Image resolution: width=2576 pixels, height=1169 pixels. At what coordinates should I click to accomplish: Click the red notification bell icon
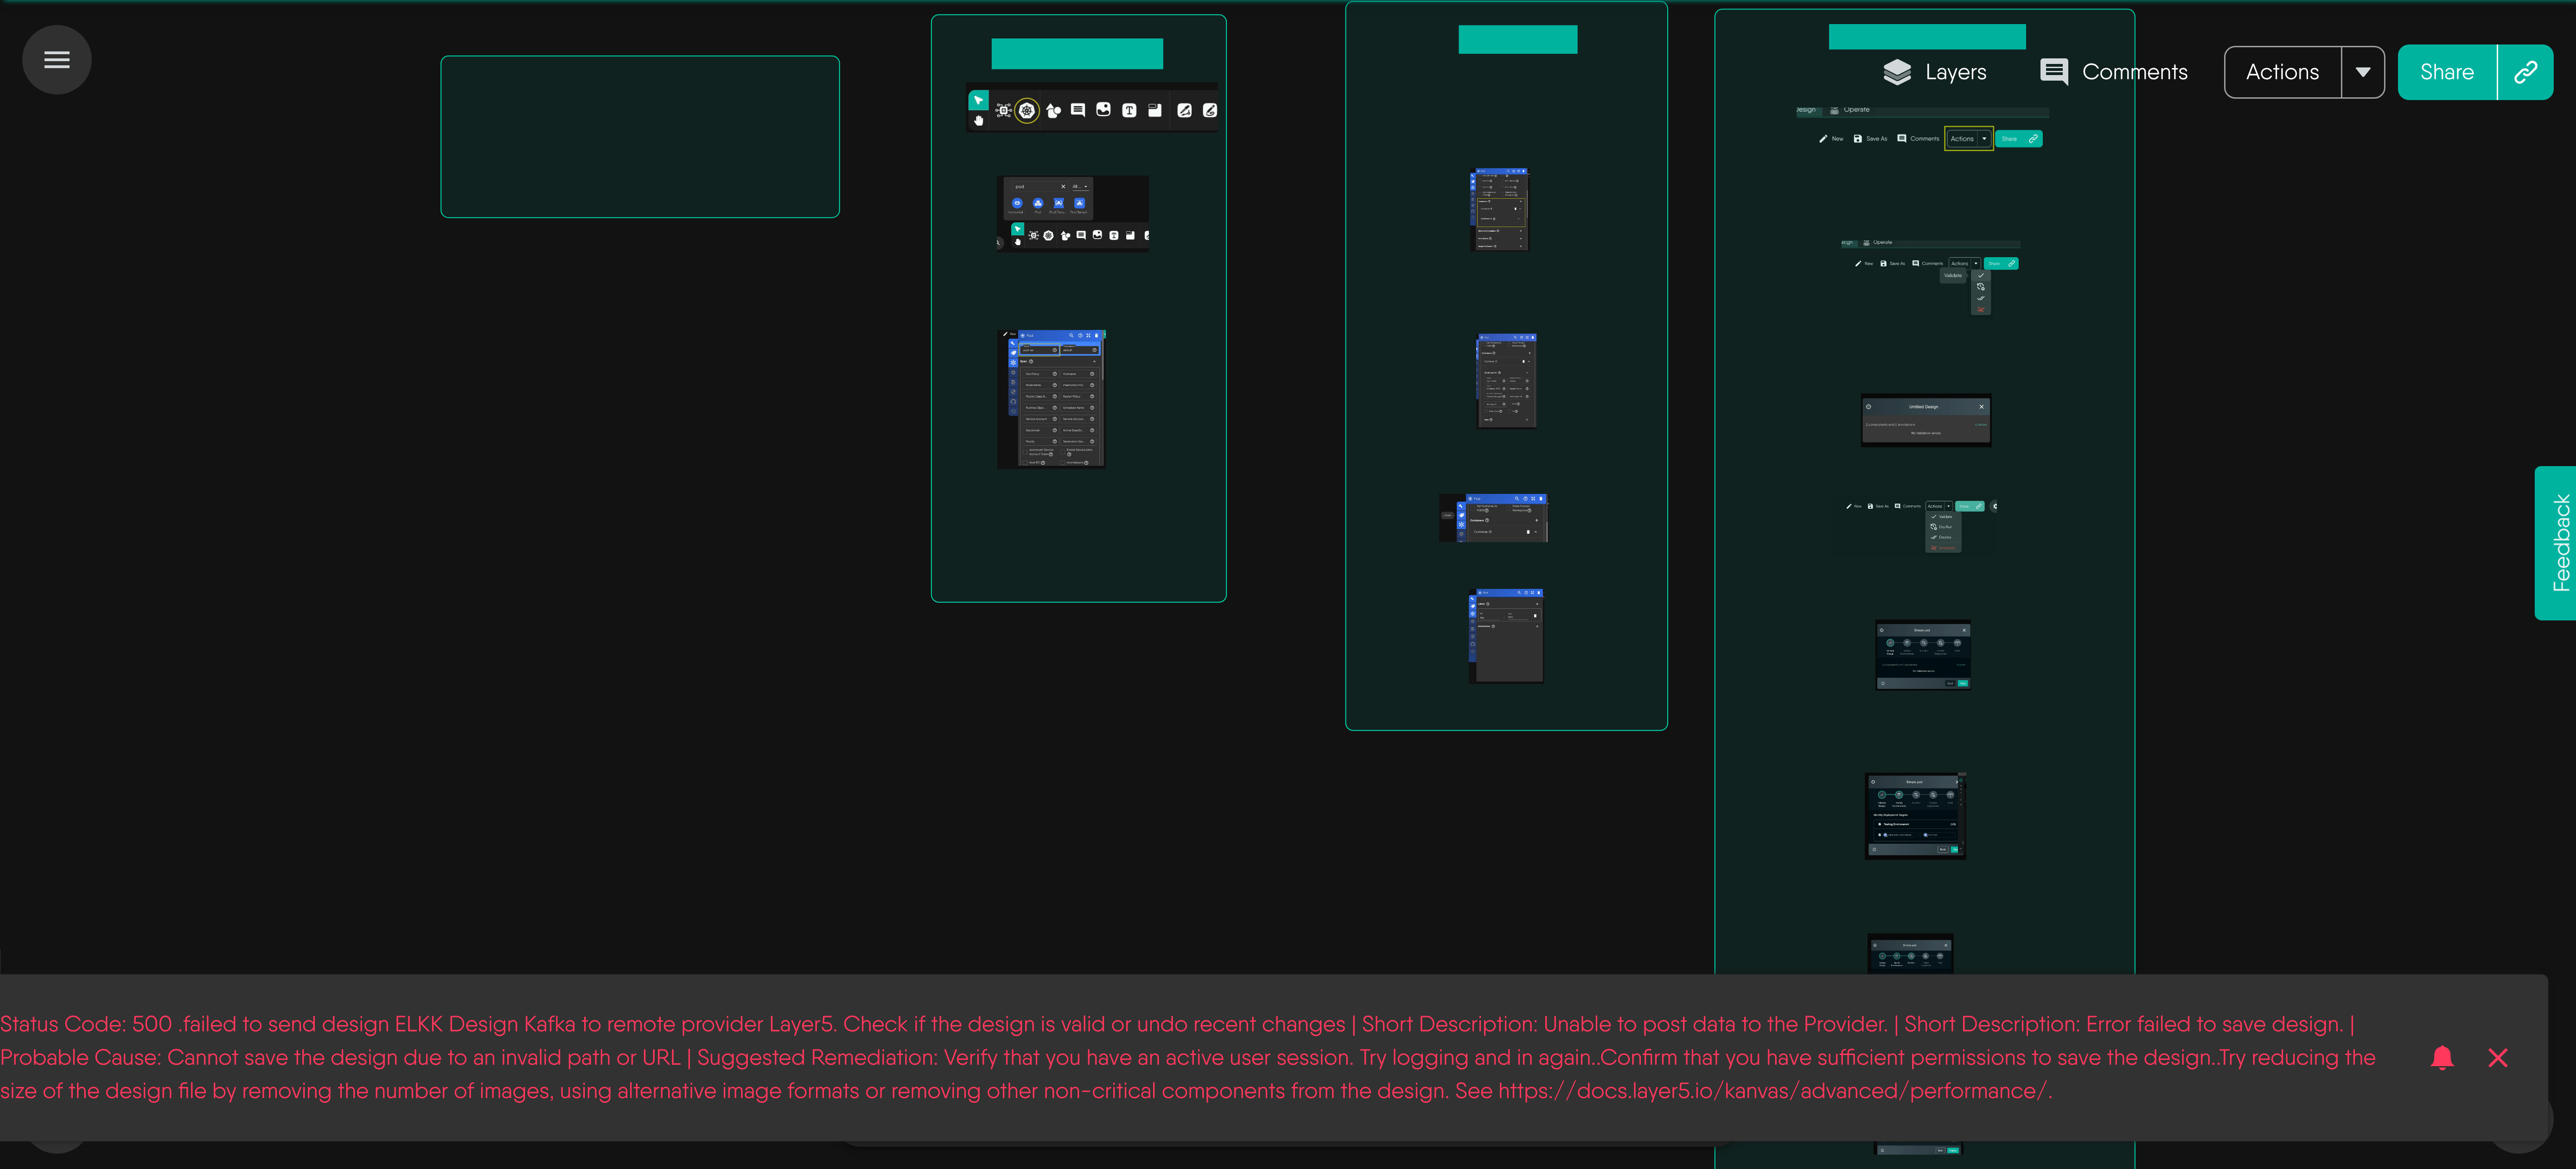tap(2442, 1057)
